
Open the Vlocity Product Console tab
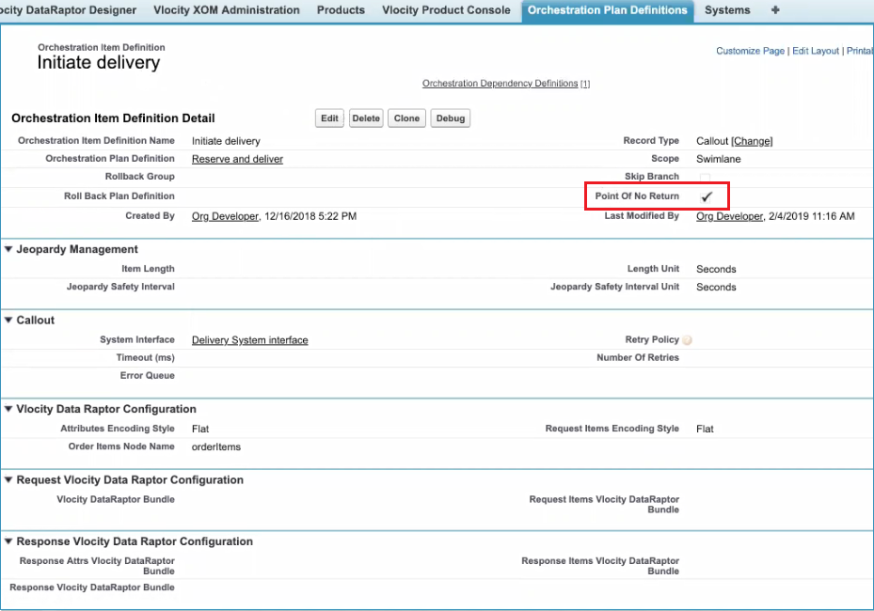click(446, 10)
